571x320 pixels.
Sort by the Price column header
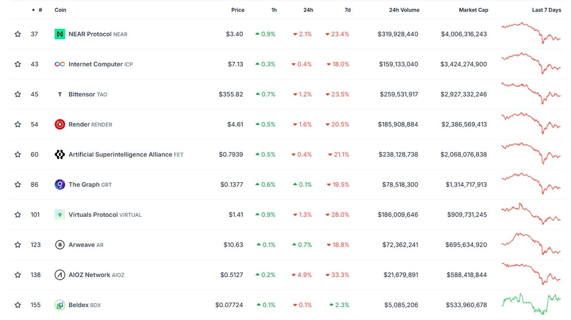237,10
